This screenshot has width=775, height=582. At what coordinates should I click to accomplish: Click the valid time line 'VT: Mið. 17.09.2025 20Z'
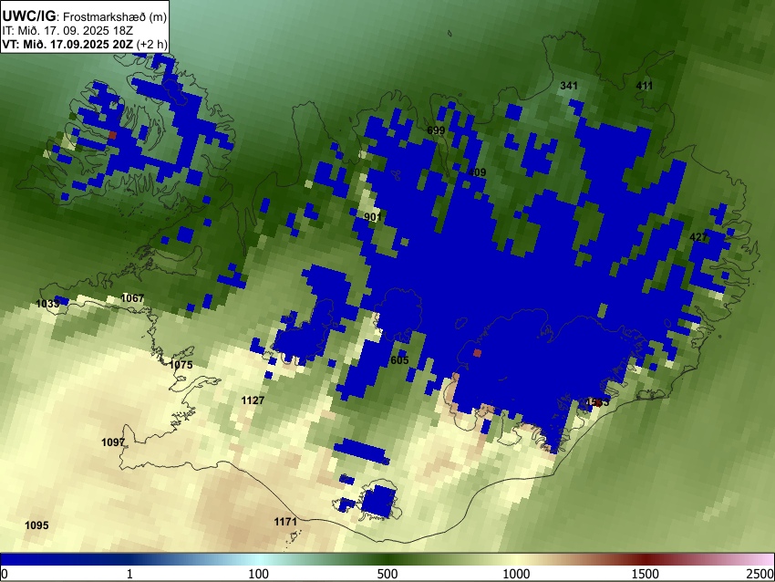point(67,45)
